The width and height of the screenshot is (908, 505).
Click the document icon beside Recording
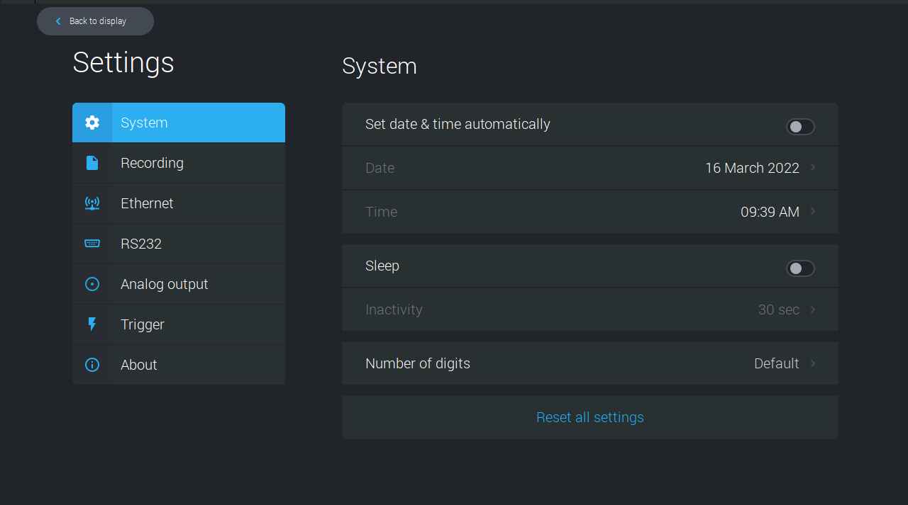(92, 163)
